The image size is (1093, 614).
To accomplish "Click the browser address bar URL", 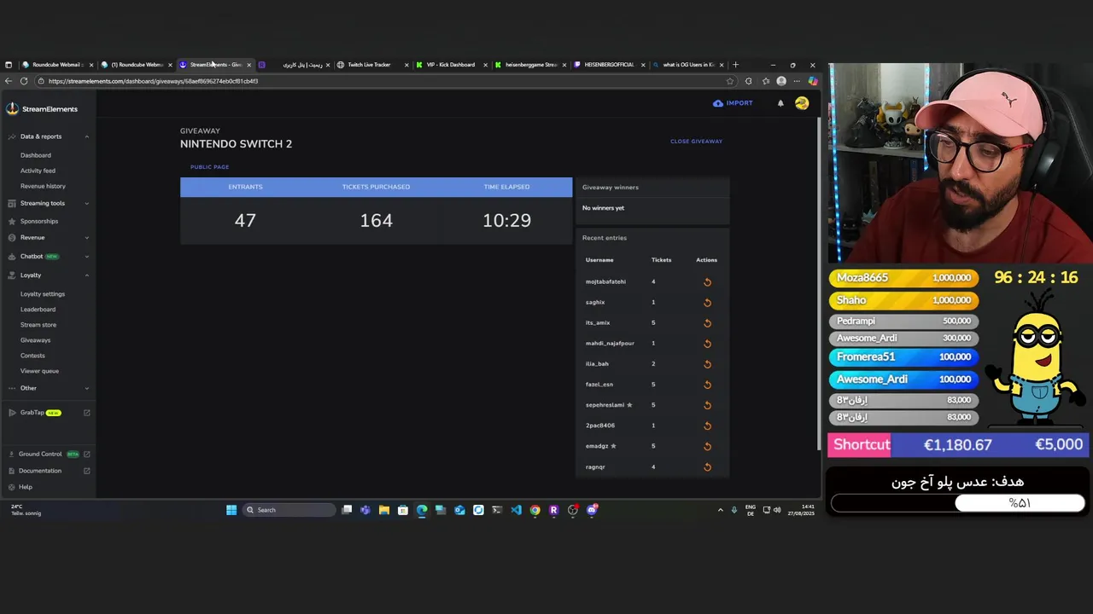I will click(153, 81).
